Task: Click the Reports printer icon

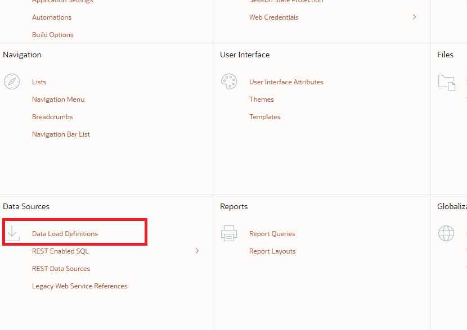Action: 229,233
